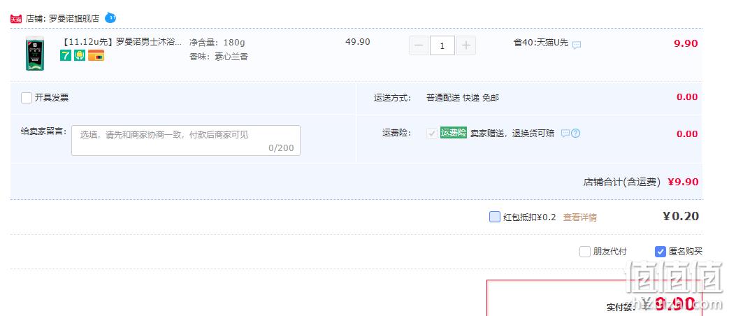The image size is (729, 316).
Task: Open comment icon next to 退换货可赔
Action: coord(565,134)
